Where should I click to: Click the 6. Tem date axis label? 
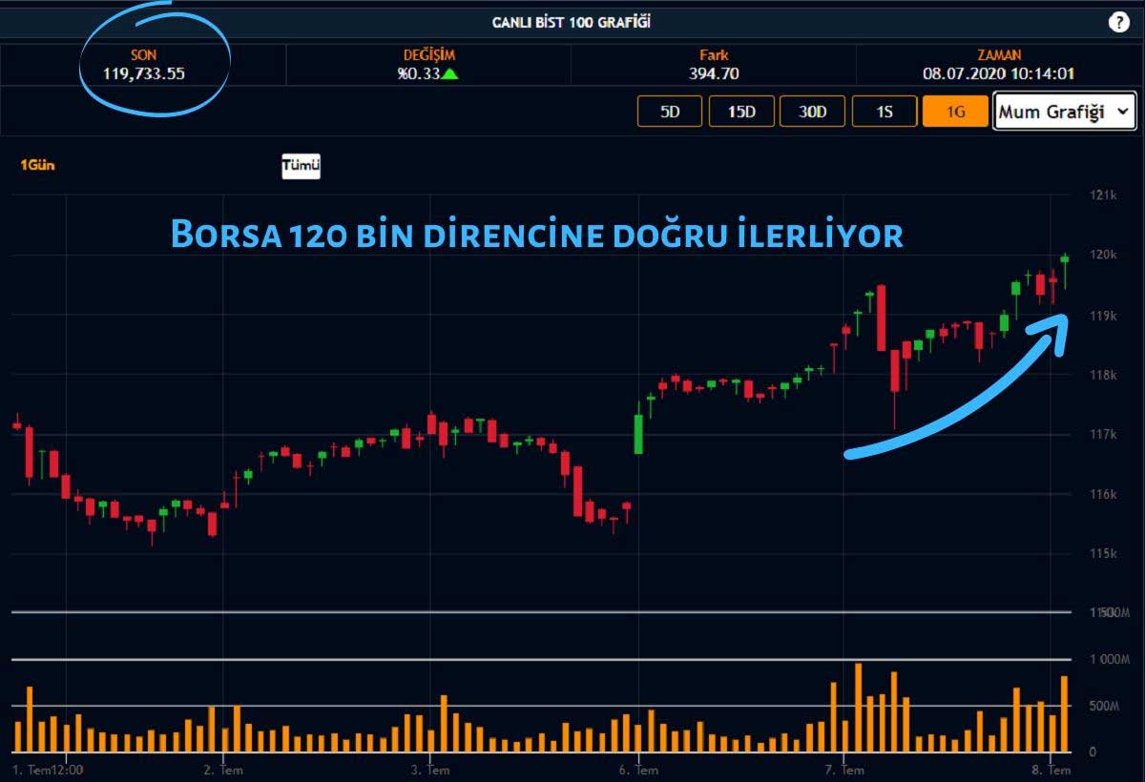pos(637,770)
